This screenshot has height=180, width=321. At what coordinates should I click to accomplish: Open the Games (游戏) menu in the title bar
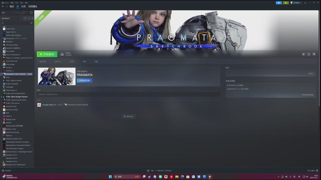point(22,3)
